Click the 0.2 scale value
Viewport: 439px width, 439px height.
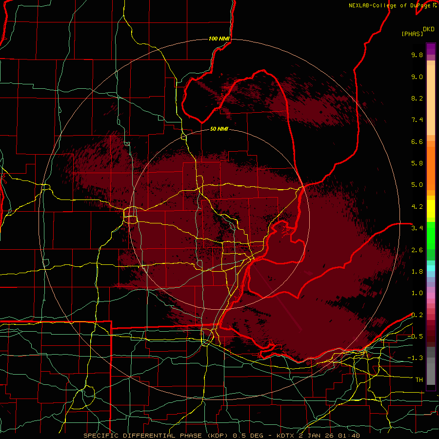pos(417,315)
